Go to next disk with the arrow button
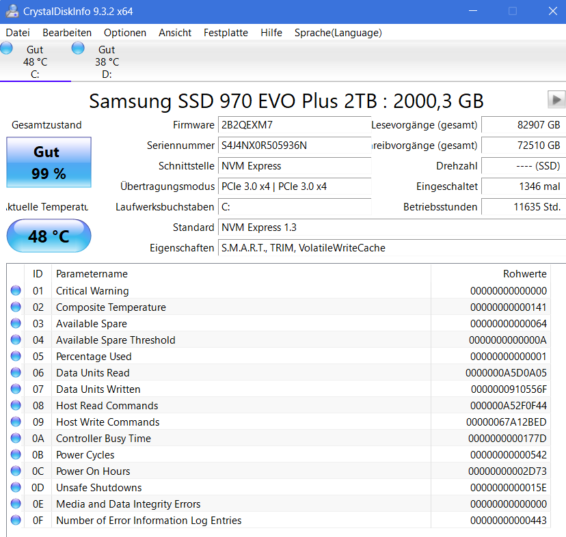Screen dimensions: 566x537 tap(556, 99)
